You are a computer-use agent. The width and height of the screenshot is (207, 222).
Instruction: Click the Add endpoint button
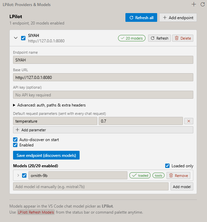(x=178, y=17)
